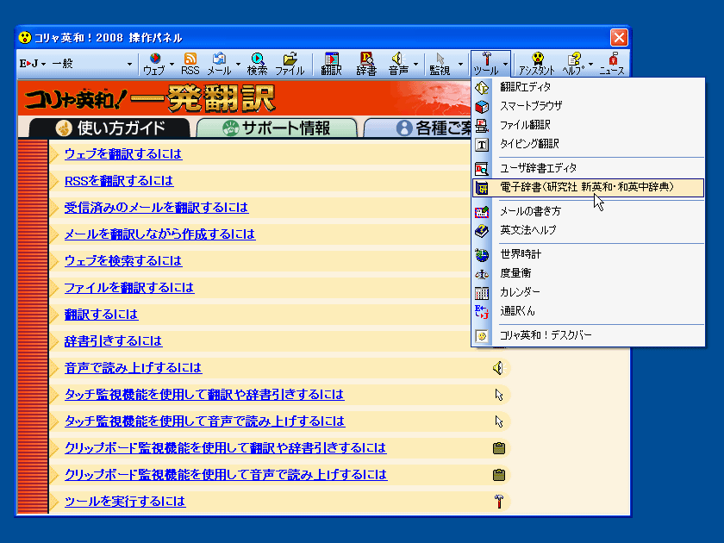Click the ウェブ (Web) globe toolbar icon

[154, 64]
